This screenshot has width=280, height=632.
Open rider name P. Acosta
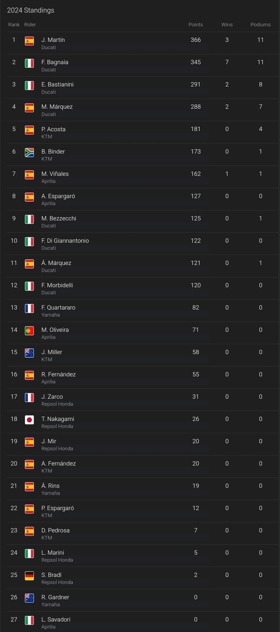[53, 129]
